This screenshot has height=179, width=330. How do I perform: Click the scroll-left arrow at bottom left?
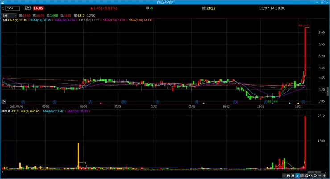coord(3,172)
